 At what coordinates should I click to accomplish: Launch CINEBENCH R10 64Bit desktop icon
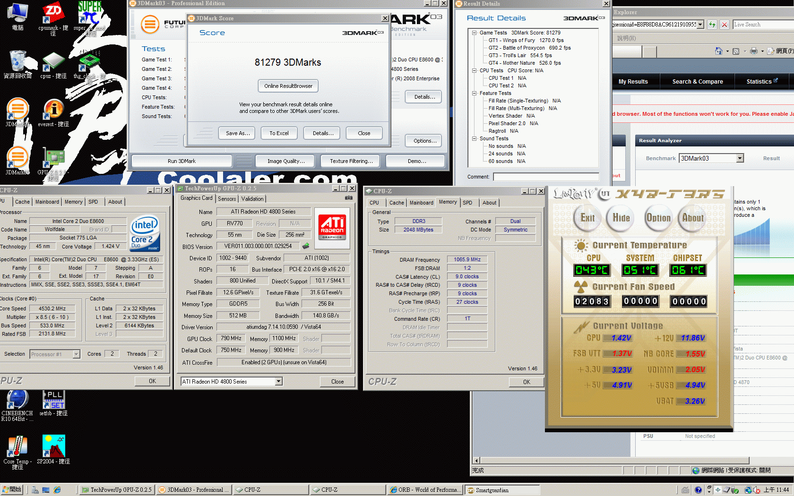[x=17, y=406]
